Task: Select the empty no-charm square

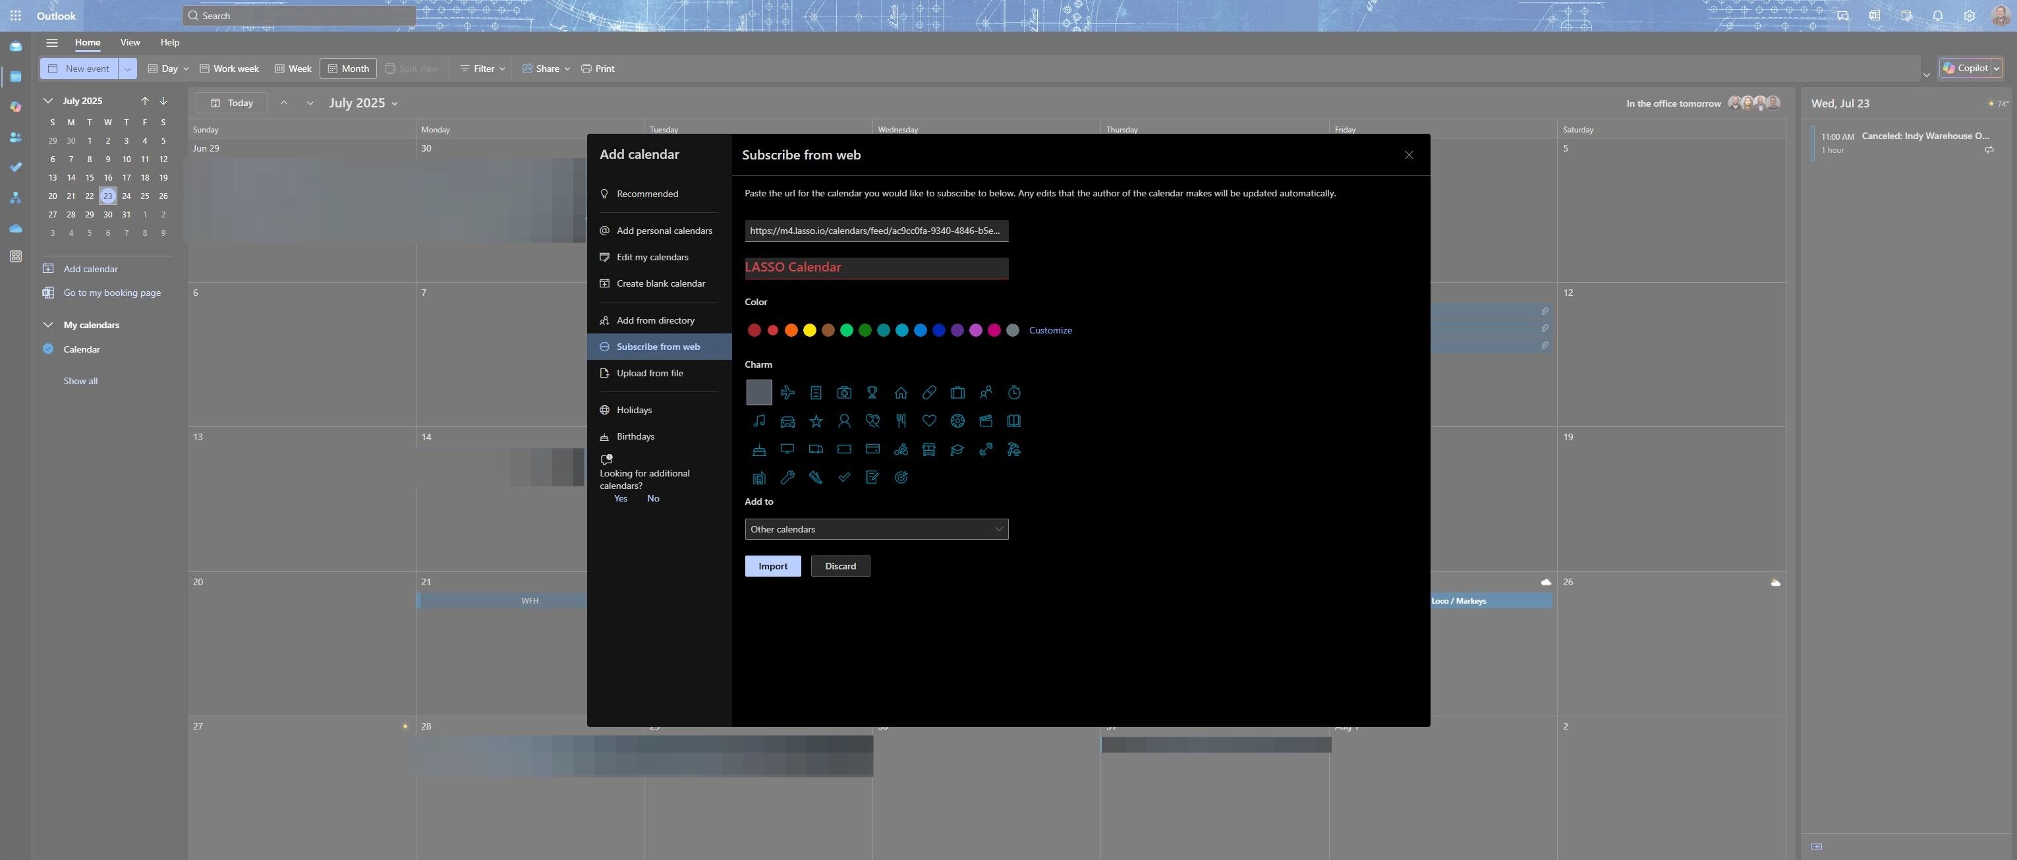Action: click(x=758, y=392)
